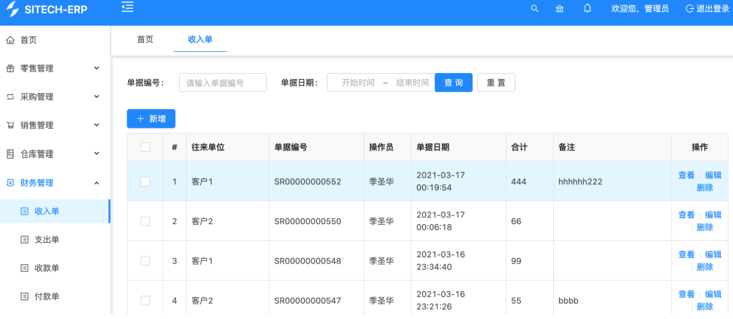Check the checkbox for row SR00000000552
Screen dimensions: 733x319
pyautogui.click(x=145, y=181)
